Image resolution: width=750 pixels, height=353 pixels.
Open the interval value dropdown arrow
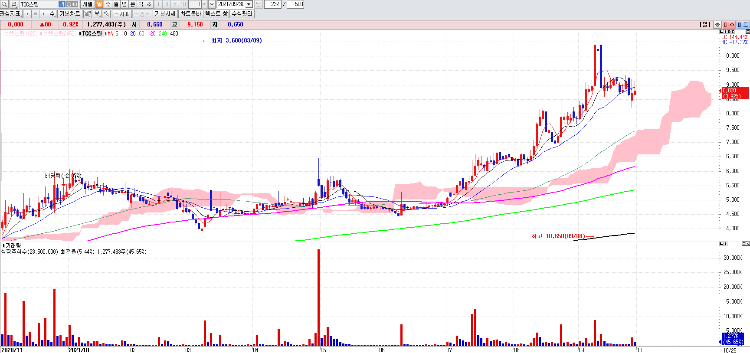[204, 4]
